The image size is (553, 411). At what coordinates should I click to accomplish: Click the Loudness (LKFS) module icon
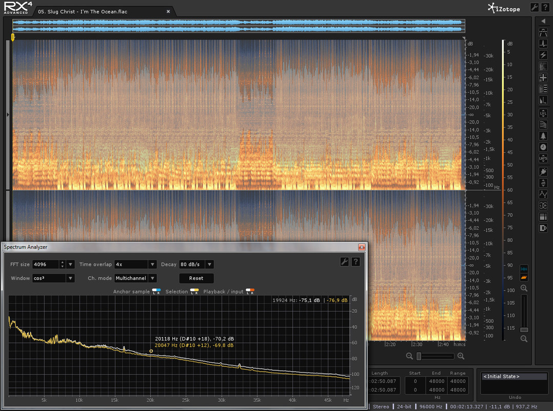(x=543, y=159)
